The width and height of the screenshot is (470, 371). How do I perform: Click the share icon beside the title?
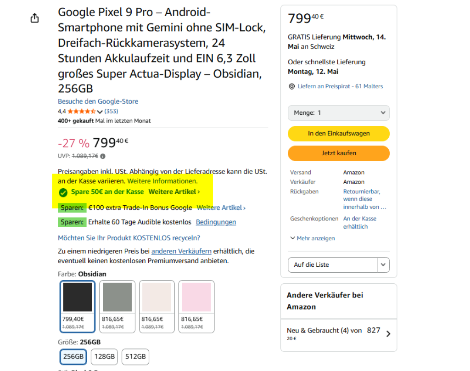coord(34,18)
